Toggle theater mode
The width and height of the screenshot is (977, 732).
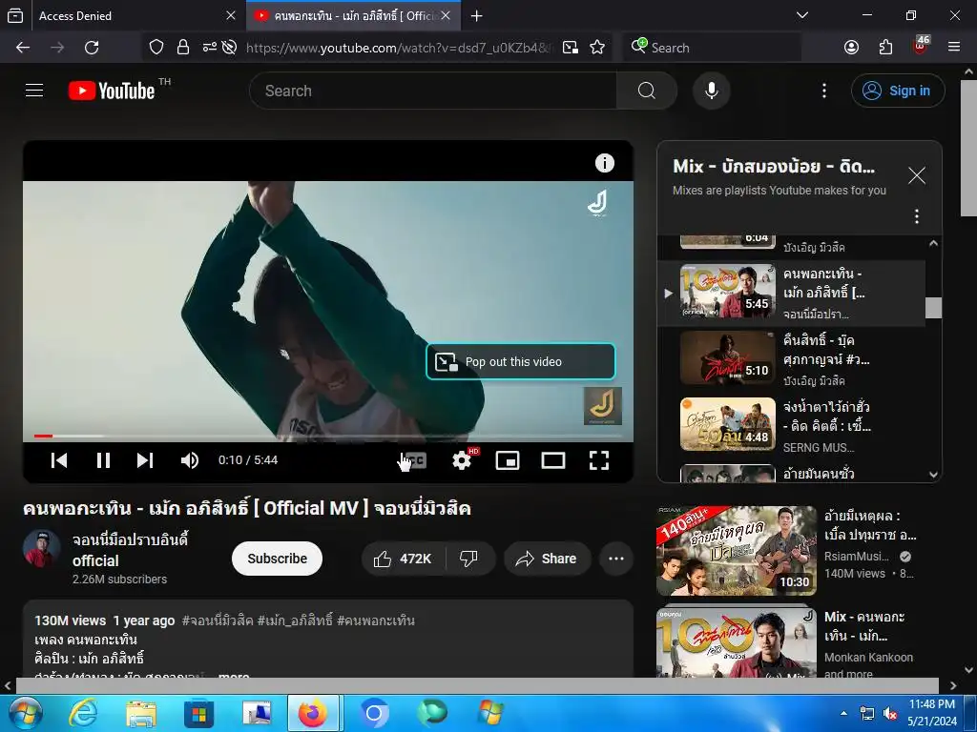(x=553, y=460)
